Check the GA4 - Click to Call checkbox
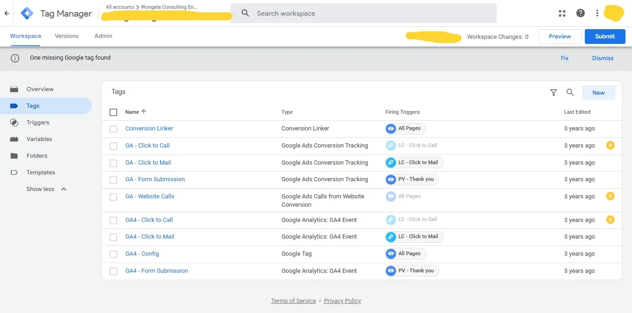This screenshot has height=313, width=632. 113,220
